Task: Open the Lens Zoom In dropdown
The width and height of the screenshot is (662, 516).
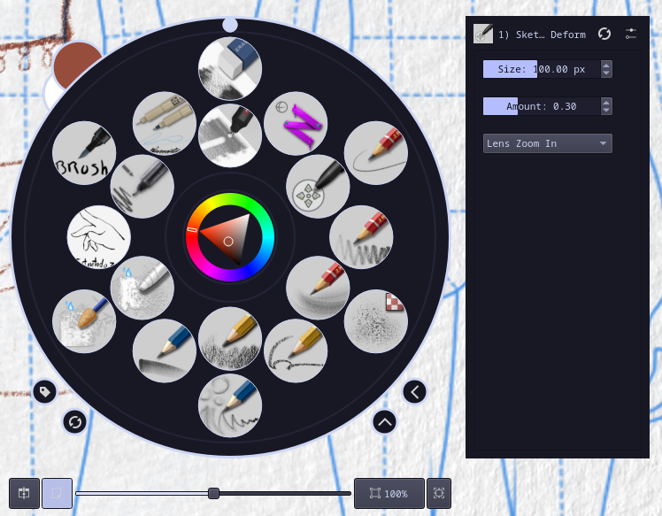Action: (548, 143)
